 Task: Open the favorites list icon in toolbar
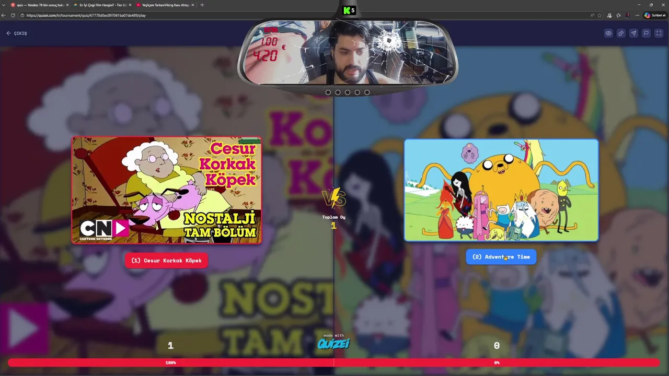pos(618,15)
